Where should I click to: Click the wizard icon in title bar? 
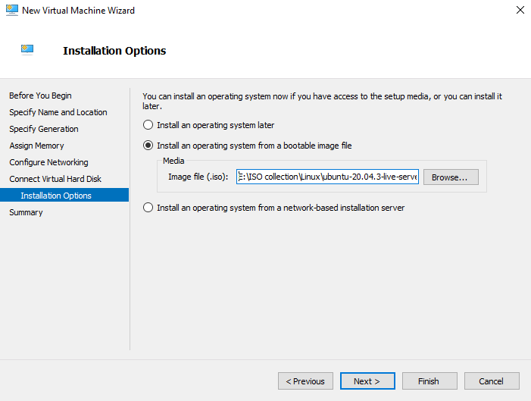11,11
